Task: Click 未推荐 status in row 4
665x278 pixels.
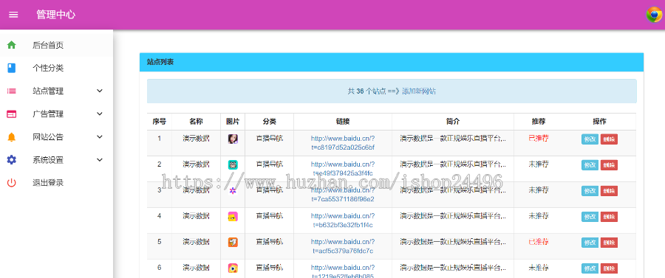Action: pos(538,215)
